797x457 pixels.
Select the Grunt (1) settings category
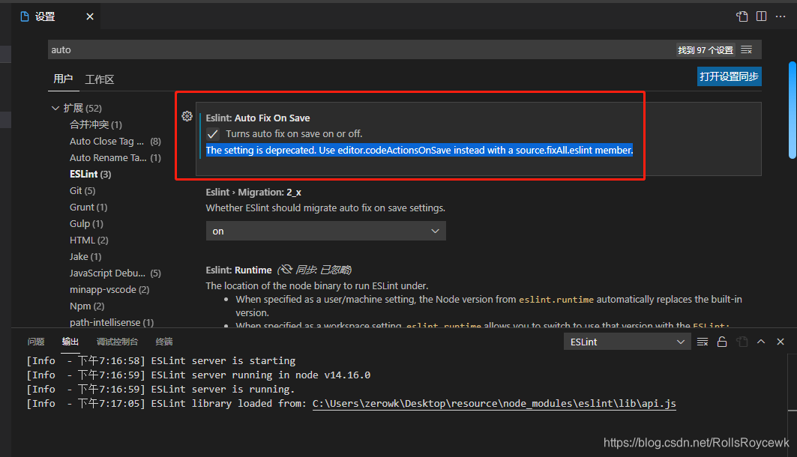point(88,208)
